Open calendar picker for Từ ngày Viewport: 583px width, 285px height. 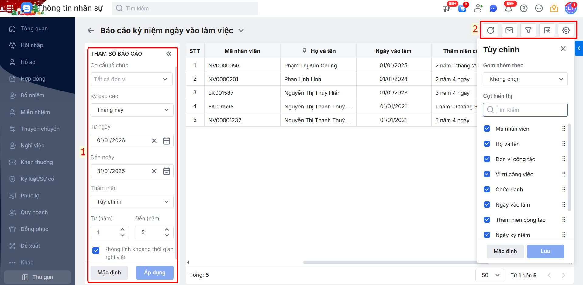pos(167,141)
